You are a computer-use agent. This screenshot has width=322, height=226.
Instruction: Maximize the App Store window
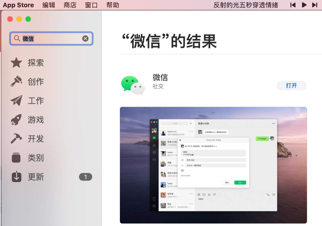[x=28, y=19]
